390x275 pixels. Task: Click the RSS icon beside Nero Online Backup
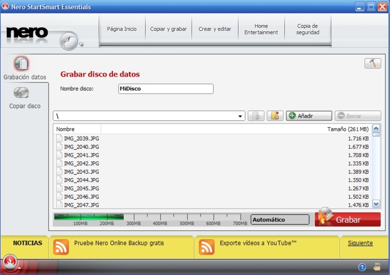(61, 247)
